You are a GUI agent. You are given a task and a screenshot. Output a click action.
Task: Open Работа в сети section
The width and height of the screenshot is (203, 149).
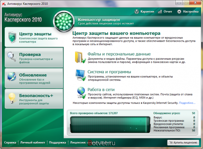pos(101,90)
